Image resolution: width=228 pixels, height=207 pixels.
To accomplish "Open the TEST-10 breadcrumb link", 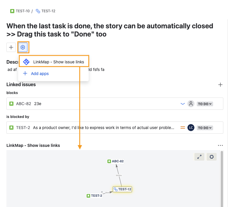I will tap(23, 11).
